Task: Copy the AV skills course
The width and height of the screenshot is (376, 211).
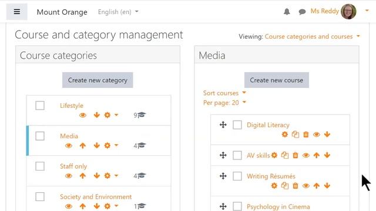Action: coord(285,155)
